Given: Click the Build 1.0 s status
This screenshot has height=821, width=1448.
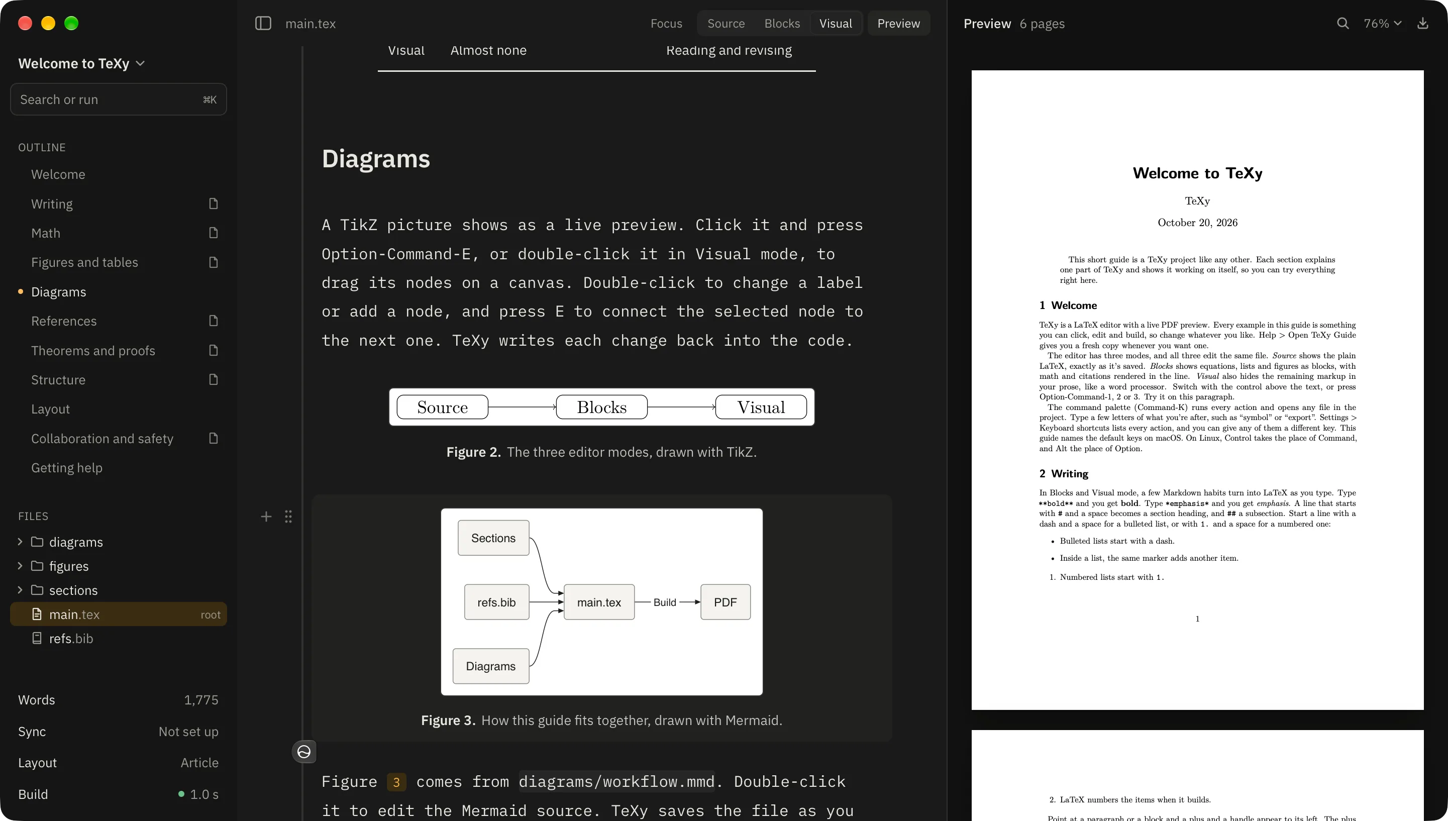Looking at the screenshot, I should pyautogui.click(x=118, y=794).
